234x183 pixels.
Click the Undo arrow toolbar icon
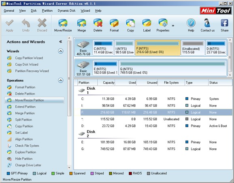tap(26, 23)
